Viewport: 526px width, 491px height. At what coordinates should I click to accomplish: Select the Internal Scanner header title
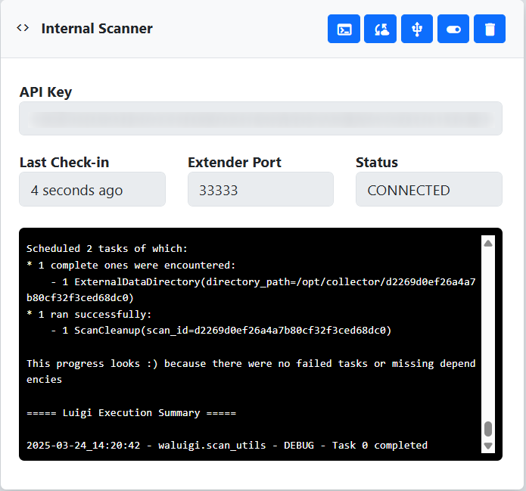pos(97,29)
